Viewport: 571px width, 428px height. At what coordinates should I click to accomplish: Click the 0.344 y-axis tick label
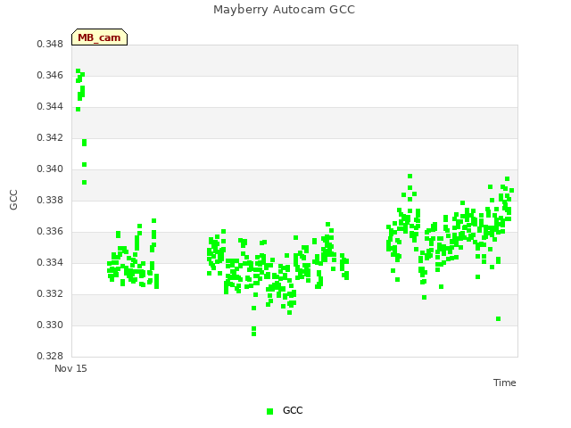click(50, 107)
